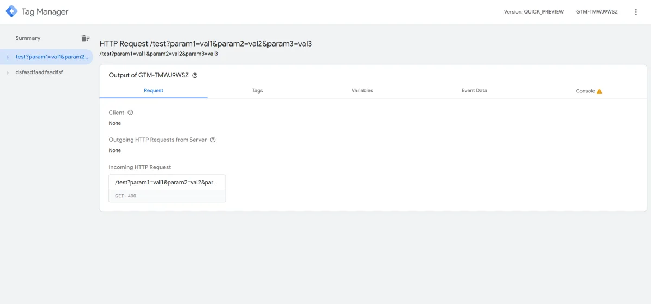The image size is (651, 304).
Task: Click the Incoming HTTP Request label
Action: point(140,167)
